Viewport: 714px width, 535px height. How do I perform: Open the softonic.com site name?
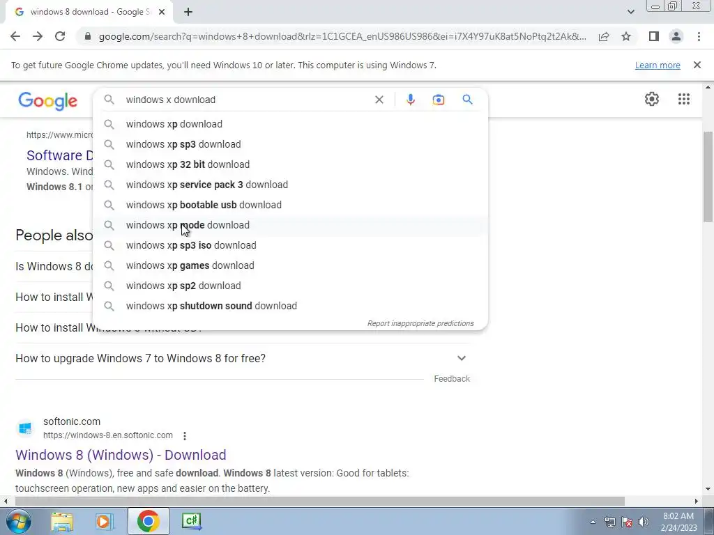[x=72, y=421]
